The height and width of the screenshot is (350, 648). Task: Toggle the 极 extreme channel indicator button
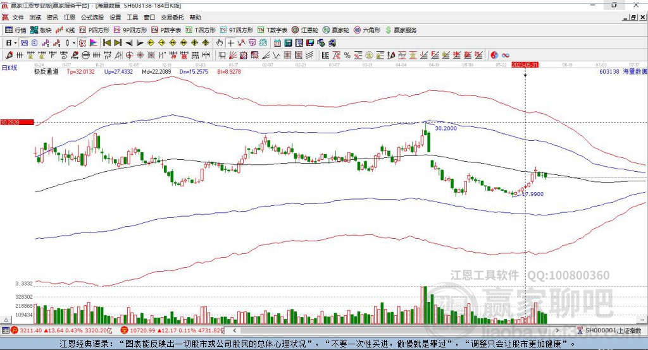tap(82, 43)
